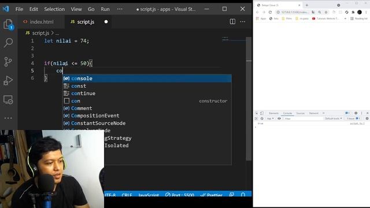Open the Search view in the activity bar

[x=9, y=43]
